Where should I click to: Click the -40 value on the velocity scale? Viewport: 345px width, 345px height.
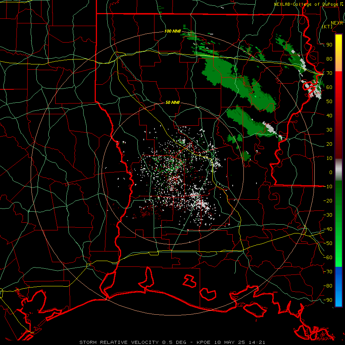click(x=328, y=229)
